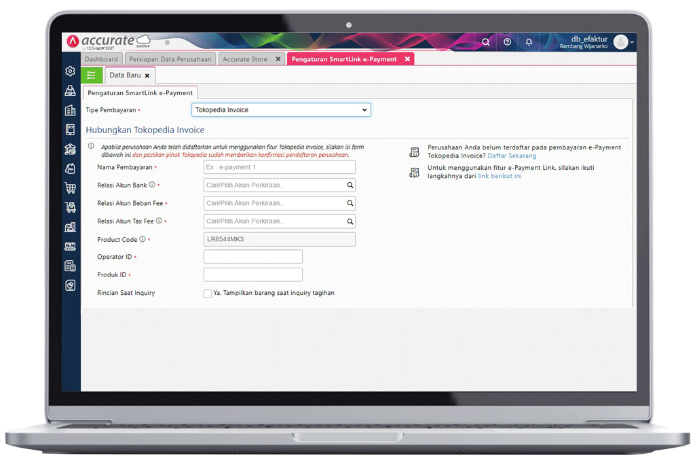The width and height of the screenshot is (695, 464).
Task: Click the user avatar picture
Action: 620,42
